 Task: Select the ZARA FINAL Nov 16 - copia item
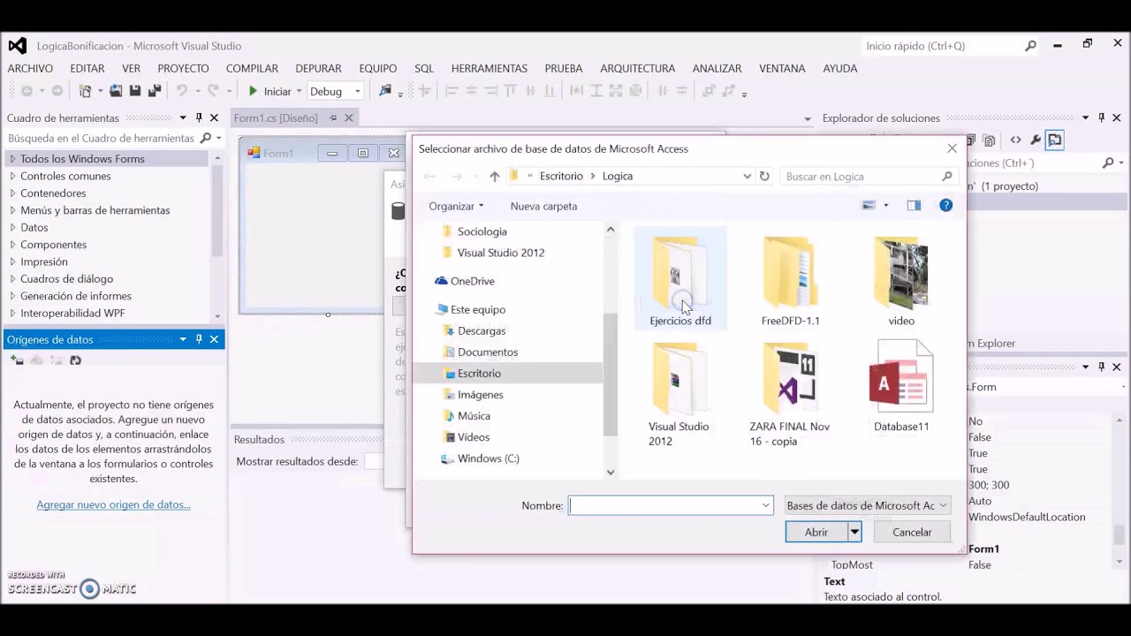(790, 395)
